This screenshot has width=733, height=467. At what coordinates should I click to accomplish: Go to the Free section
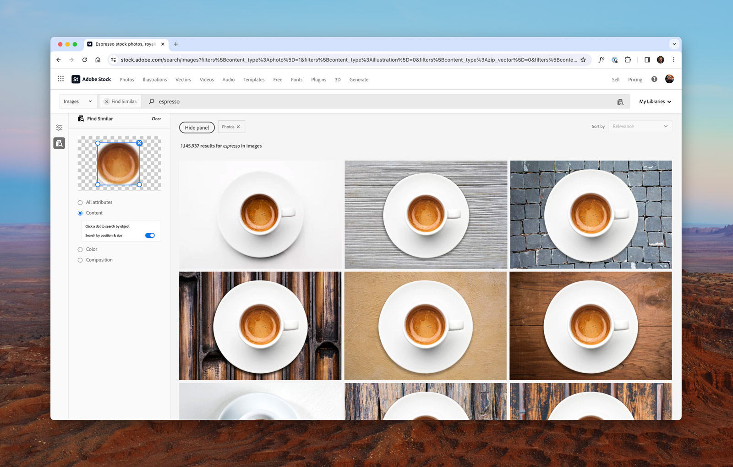pos(278,80)
